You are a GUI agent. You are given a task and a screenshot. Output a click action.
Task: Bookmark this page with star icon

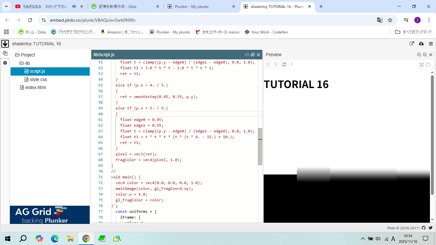(390, 20)
